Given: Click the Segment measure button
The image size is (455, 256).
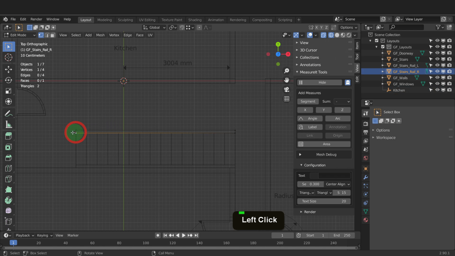Looking at the screenshot, I should (x=308, y=101).
